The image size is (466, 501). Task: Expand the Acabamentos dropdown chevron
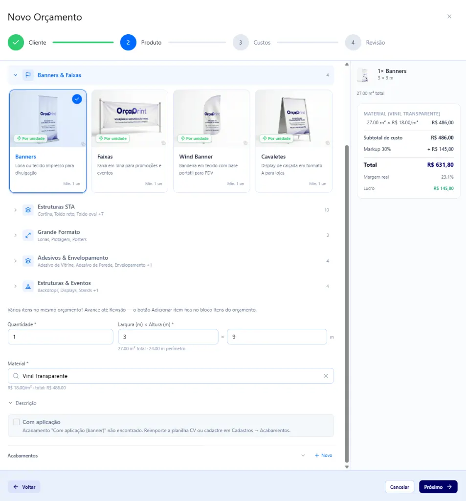[303, 455]
